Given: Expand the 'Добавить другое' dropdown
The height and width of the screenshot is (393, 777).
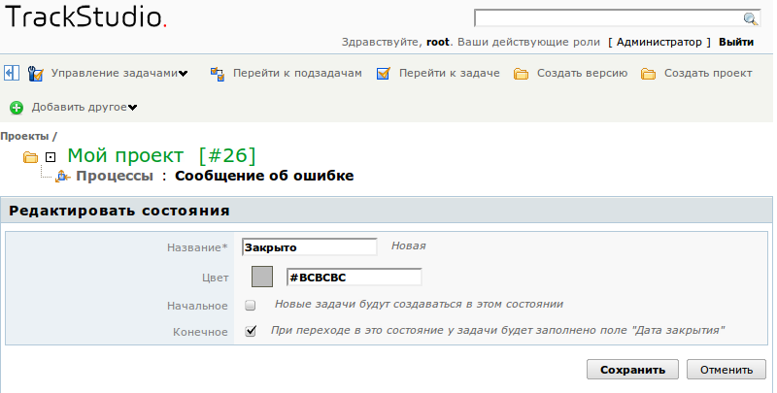Looking at the screenshot, I should coord(84,107).
